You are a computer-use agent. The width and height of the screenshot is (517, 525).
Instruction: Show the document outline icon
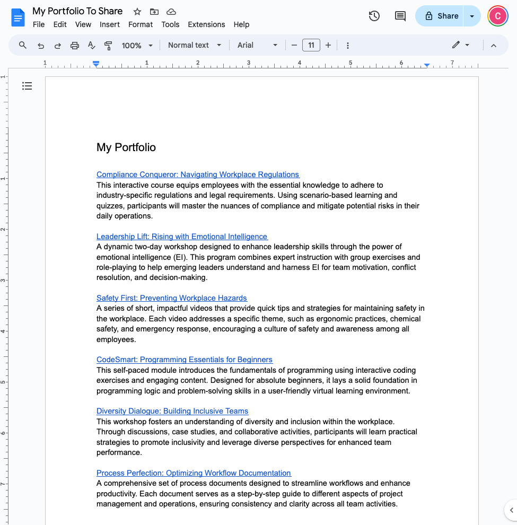click(27, 86)
